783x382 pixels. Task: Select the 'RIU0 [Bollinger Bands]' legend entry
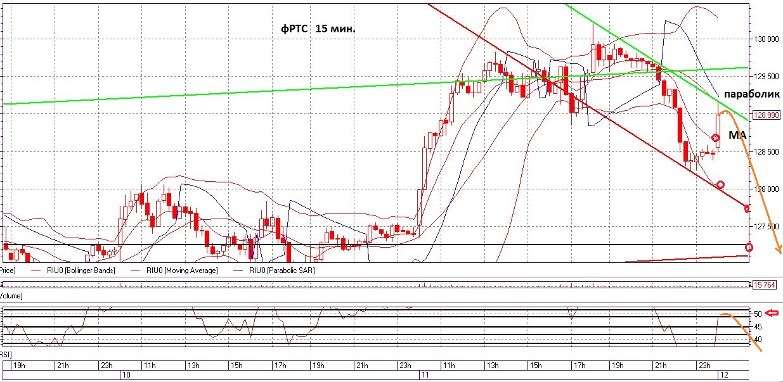click(81, 271)
